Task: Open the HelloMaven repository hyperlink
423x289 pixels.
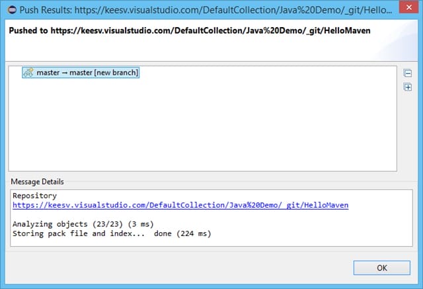Action: 180,205
